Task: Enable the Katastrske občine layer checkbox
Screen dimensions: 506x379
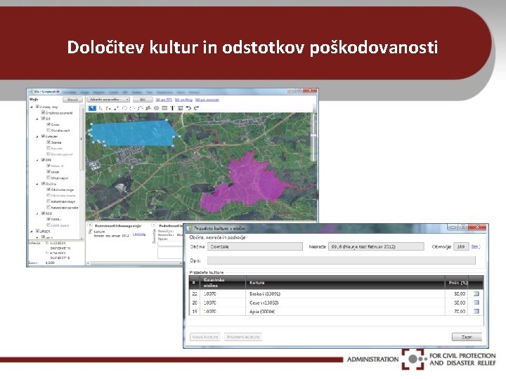Action: [x=48, y=207]
